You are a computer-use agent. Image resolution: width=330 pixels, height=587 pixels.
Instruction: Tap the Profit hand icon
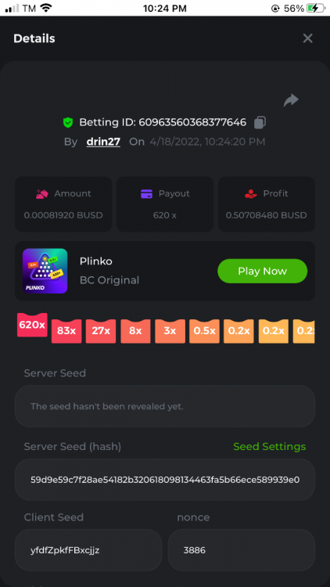(251, 194)
